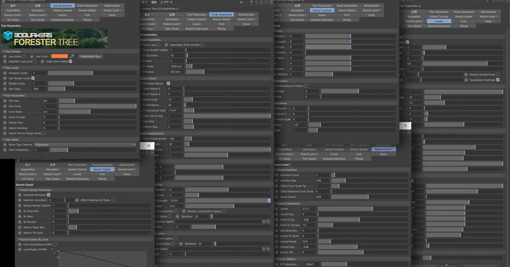510x267 pixels.
Task: Click animation dot beside Br Segments
Action: click(x=20, y=211)
